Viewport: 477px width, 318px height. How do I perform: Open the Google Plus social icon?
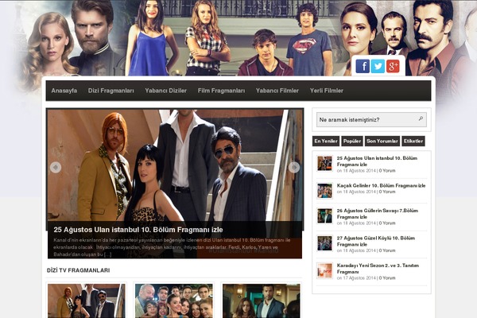point(393,66)
